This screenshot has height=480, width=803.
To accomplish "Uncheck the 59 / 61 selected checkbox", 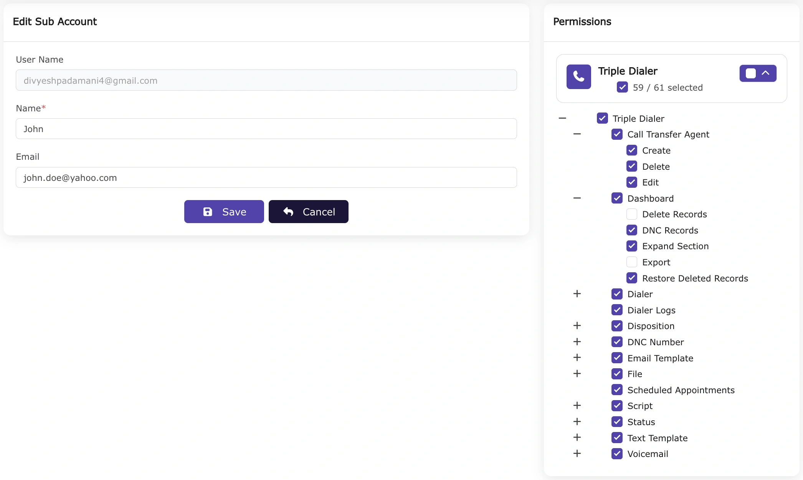I will point(622,87).
